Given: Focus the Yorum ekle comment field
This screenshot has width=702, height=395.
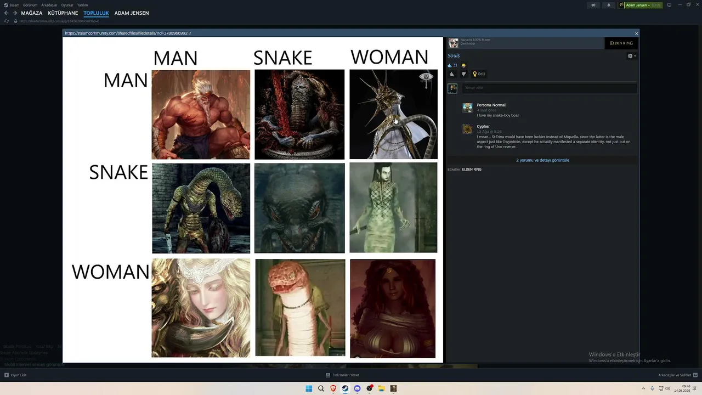Looking at the screenshot, I should (x=550, y=88).
